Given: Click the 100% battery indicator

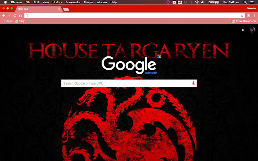Looking at the screenshot, I should point(213,2).
